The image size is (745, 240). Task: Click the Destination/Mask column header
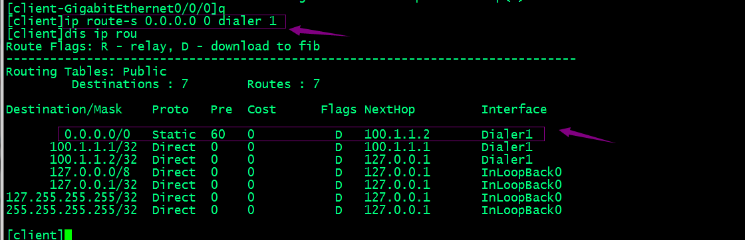tap(64, 109)
